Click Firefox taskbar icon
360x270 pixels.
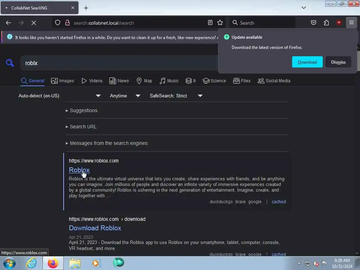(53, 263)
